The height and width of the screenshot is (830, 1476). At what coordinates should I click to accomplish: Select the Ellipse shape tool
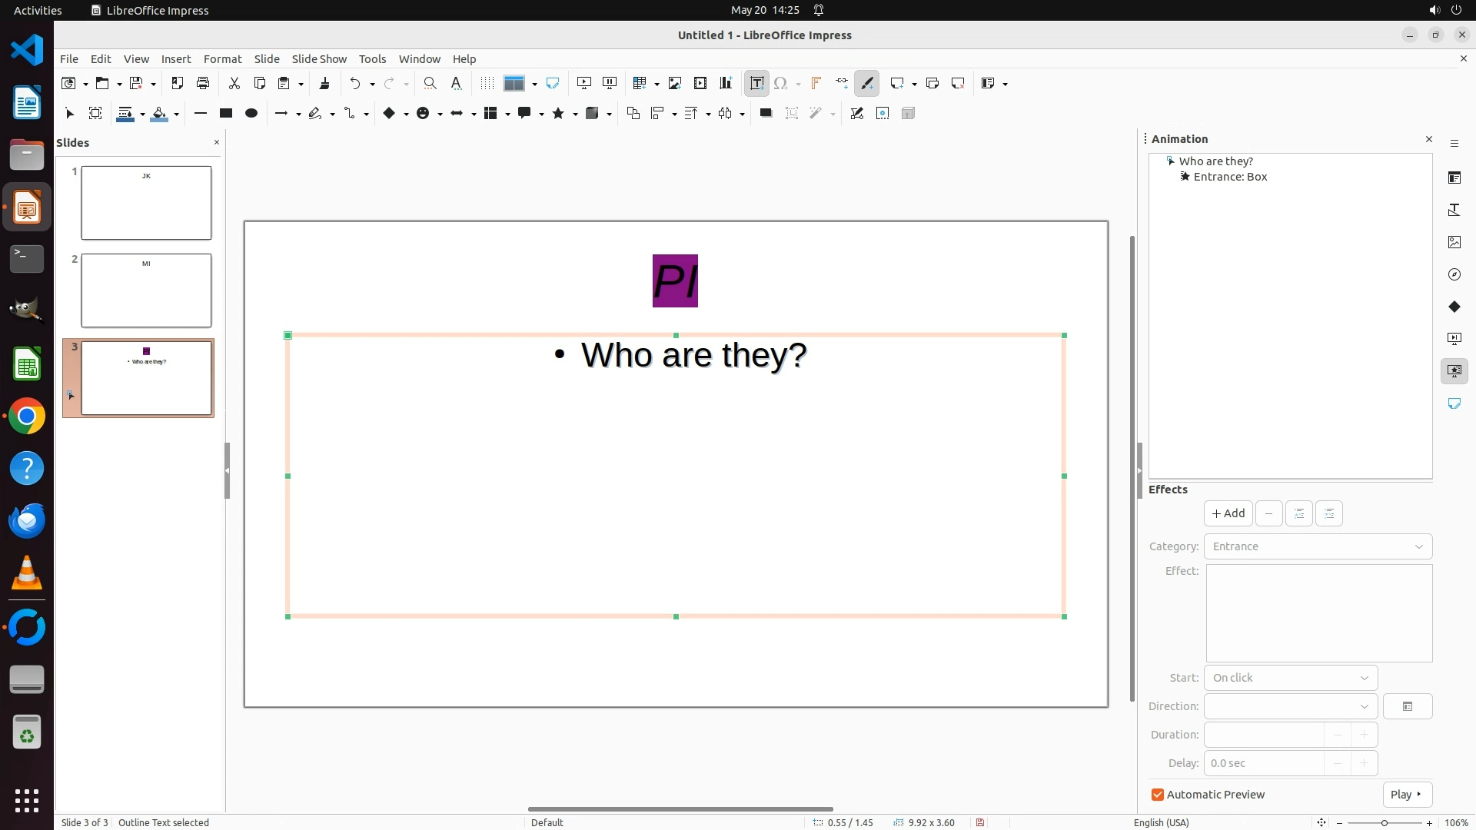pos(251,113)
